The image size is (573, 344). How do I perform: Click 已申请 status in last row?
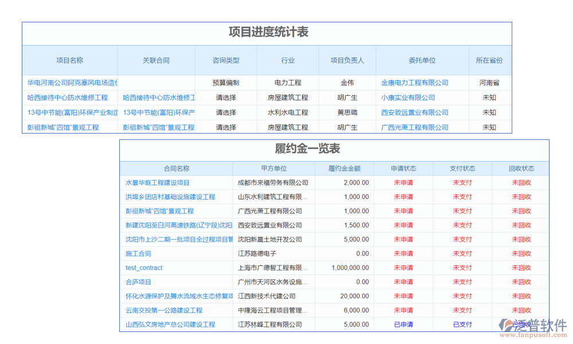pyautogui.click(x=403, y=325)
